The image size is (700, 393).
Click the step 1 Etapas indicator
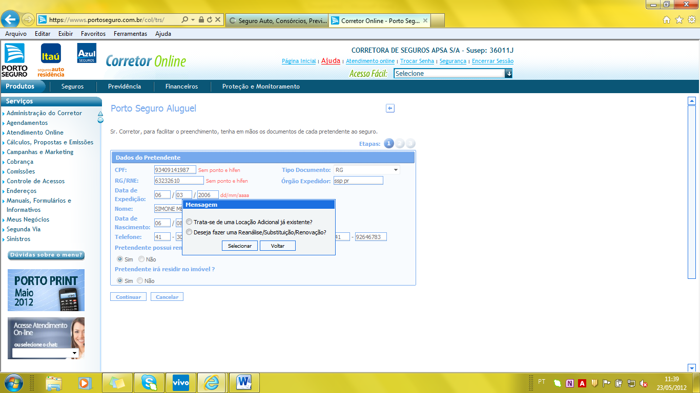coord(388,144)
